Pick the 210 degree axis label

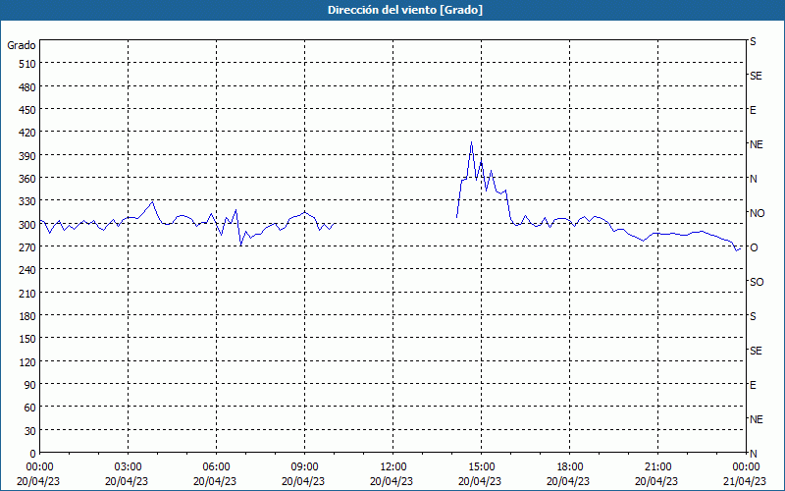pyautogui.click(x=27, y=293)
